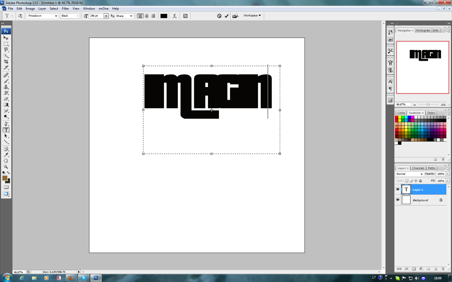Pick the Magic Wand tool
The width and height of the screenshot is (452, 282).
click(x=6, y=56)
